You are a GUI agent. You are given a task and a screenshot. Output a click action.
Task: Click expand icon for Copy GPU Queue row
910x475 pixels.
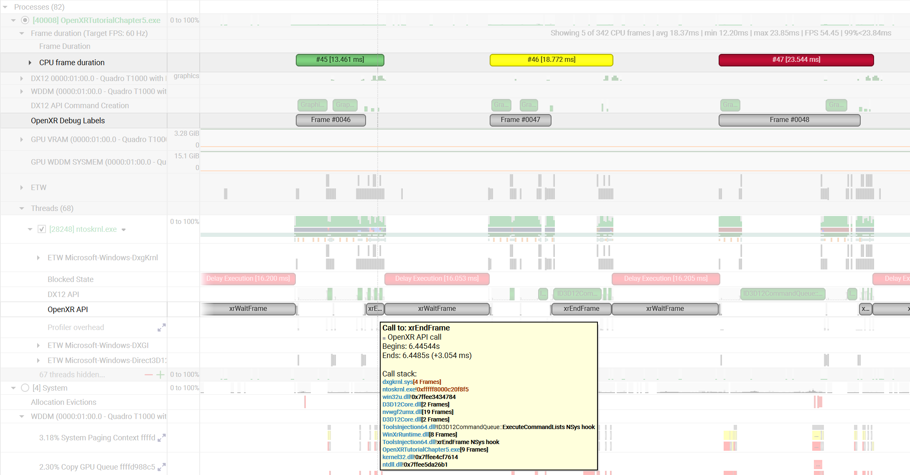tap(161, 467)
